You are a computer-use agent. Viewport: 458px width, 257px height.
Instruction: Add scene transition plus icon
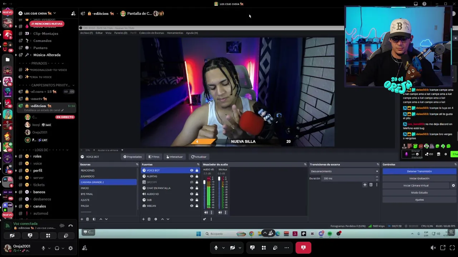(365, 185)
